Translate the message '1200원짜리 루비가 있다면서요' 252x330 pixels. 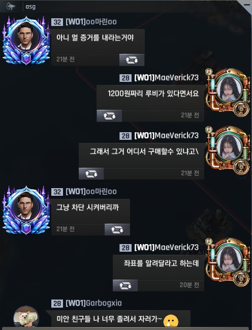pyautogui.click(x=109, y=116)
